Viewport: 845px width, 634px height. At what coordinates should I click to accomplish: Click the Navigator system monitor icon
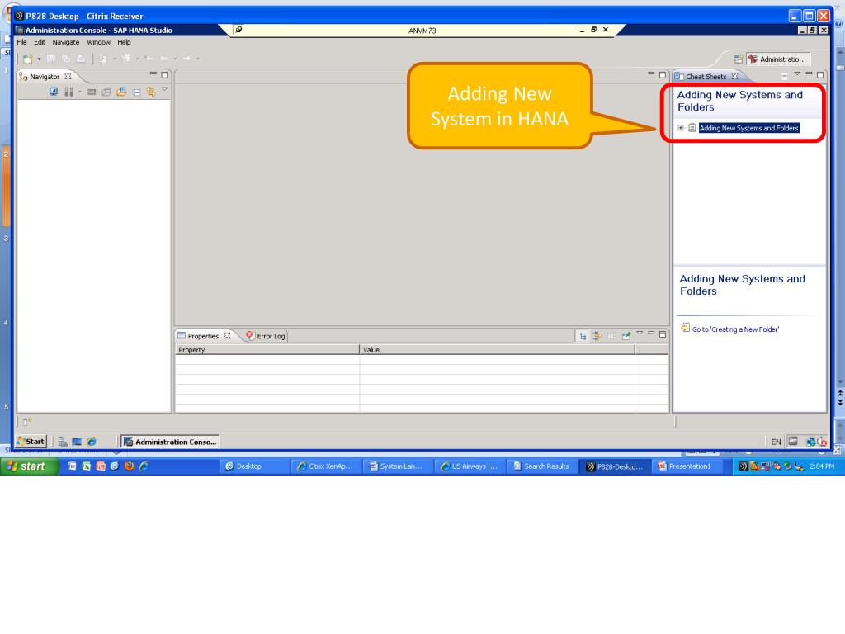point(54,92)
